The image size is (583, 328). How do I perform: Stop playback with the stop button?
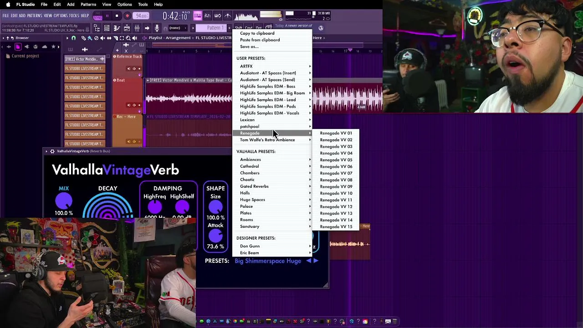[117, 16]
